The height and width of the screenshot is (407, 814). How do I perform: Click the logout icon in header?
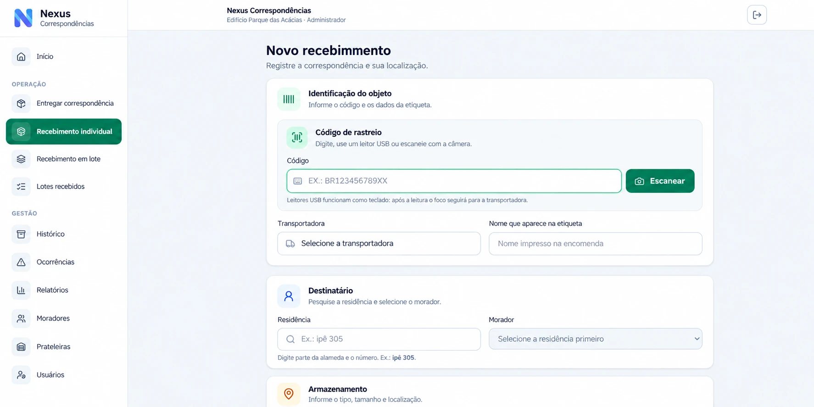point(757,15)
